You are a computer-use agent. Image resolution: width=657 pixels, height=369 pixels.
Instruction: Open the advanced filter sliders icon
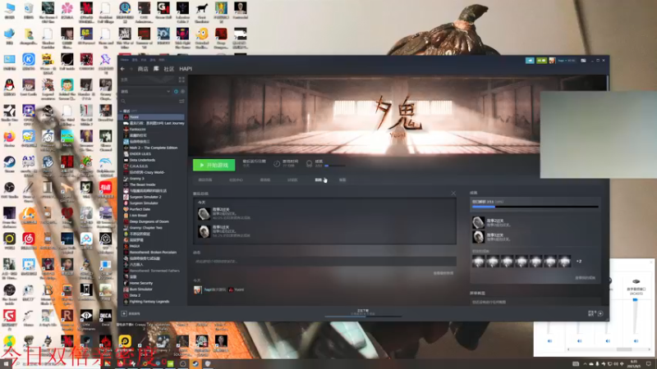pyautogui.click(x=181, y=101)
